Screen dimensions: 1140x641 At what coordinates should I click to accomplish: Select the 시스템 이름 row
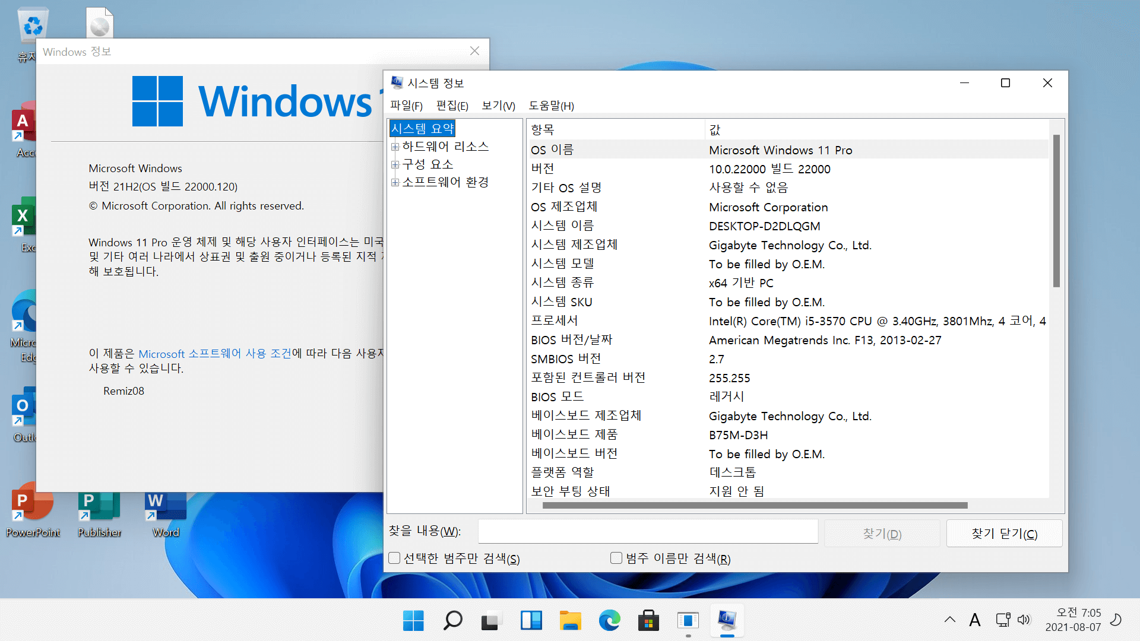coord(788,226)
